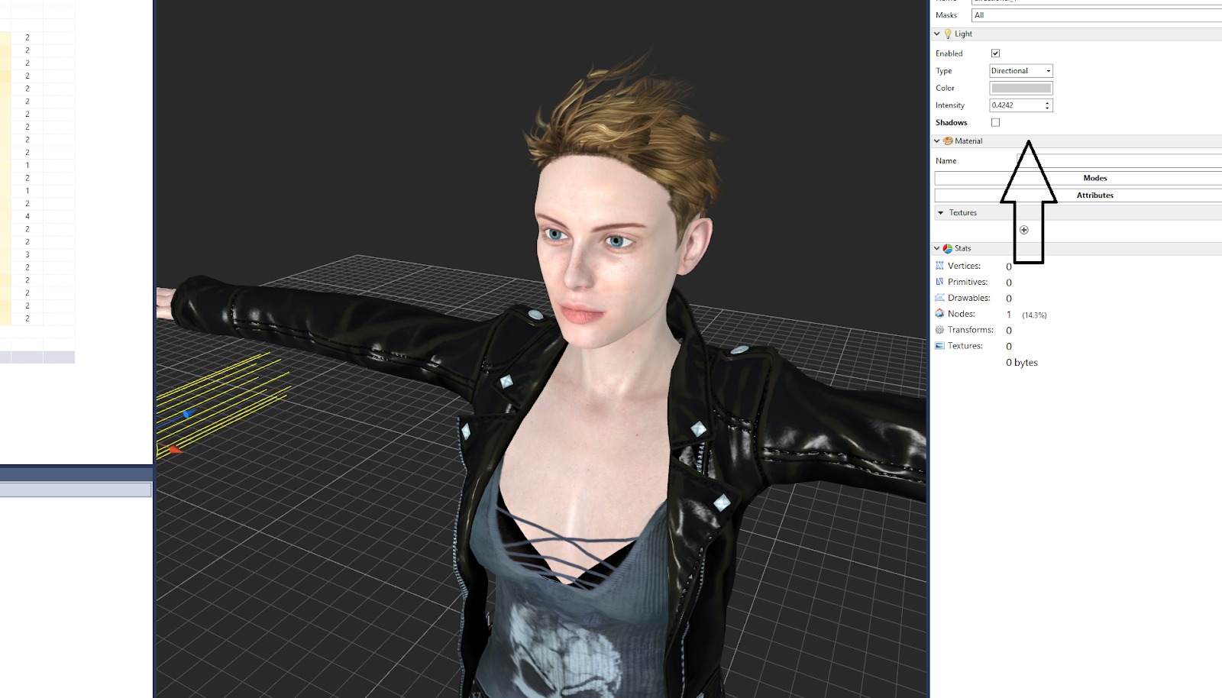1222x698 pixels.
Task: Click the Stats pie chart icon
Action: pyautogui.click(x=948, y=248)
